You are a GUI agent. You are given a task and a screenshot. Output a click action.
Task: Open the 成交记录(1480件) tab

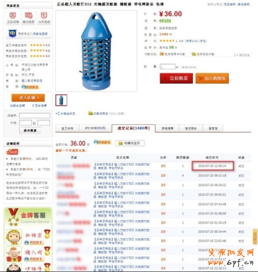(x=133, y=128)
